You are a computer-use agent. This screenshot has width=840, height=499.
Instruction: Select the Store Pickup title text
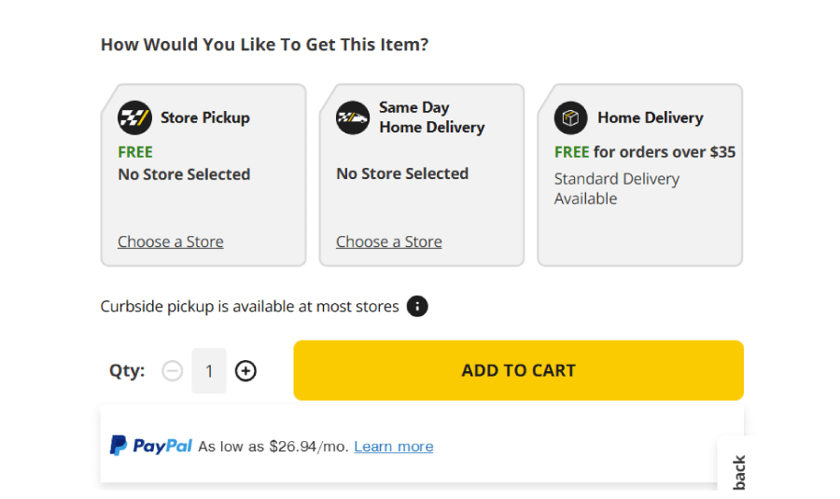point(205,118)
